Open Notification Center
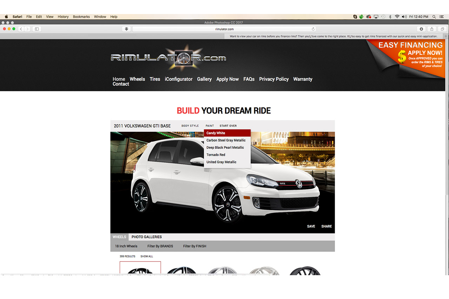 [x=441, y=16]
